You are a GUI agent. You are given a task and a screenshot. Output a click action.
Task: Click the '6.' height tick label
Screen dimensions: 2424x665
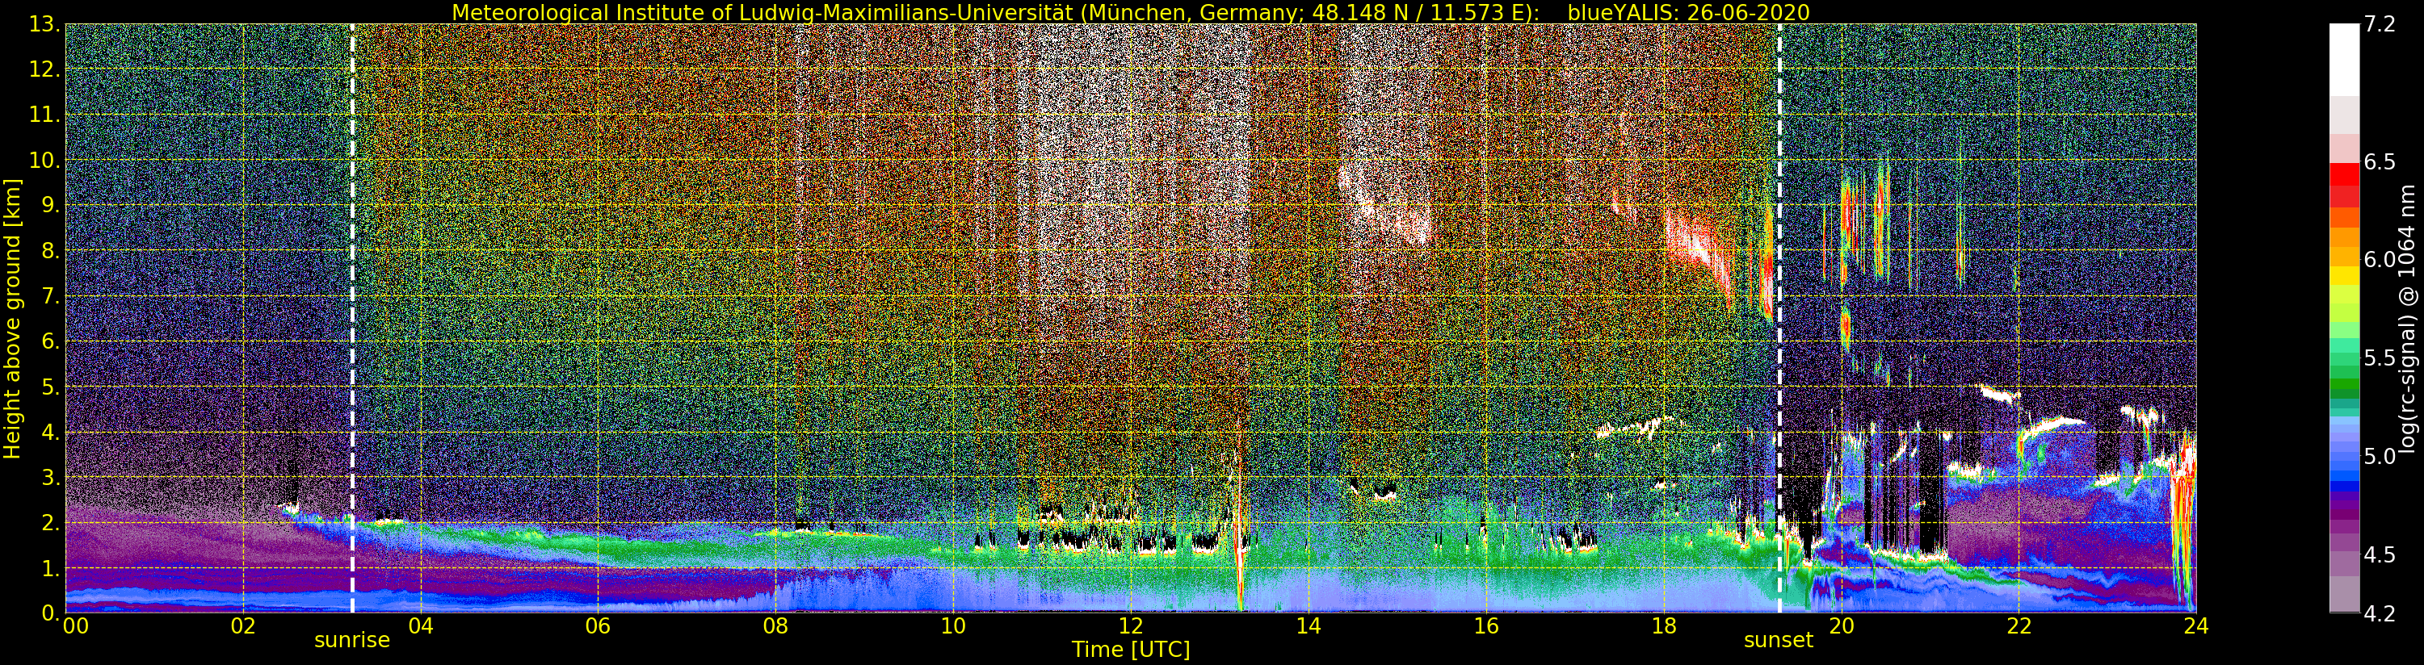pos(51,341)
